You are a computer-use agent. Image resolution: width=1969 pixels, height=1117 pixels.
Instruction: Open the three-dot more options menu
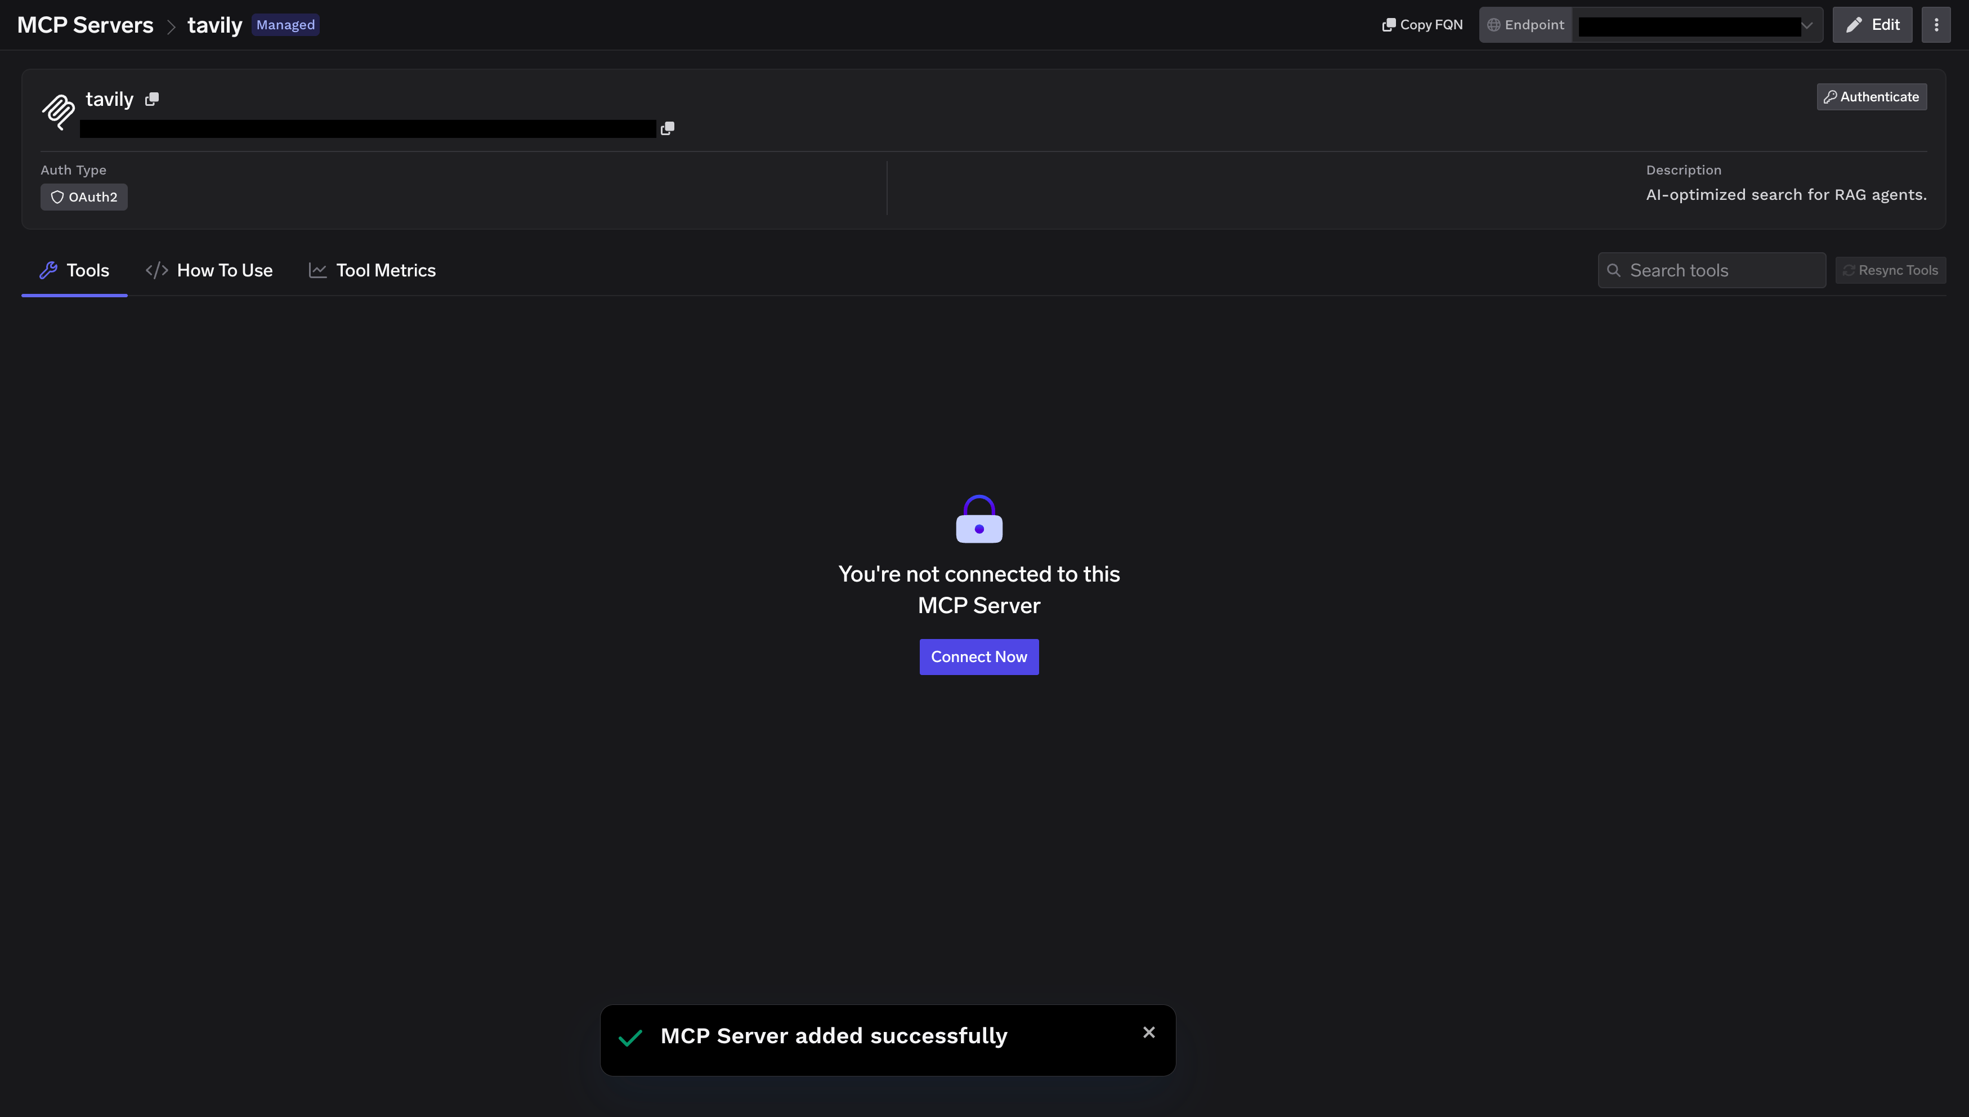pos(1936,25)
